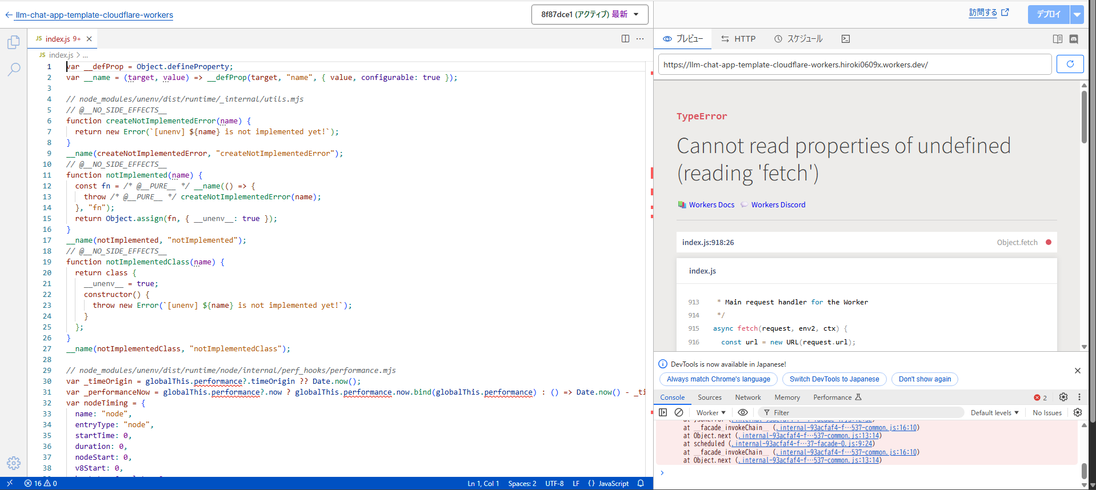The width and height of the screenshot is (1096, 490).
Task: Split the editor right
Action: [x=625, y=39]
